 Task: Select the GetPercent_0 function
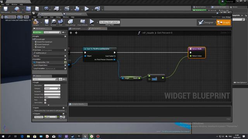click(x=41, y=53)
